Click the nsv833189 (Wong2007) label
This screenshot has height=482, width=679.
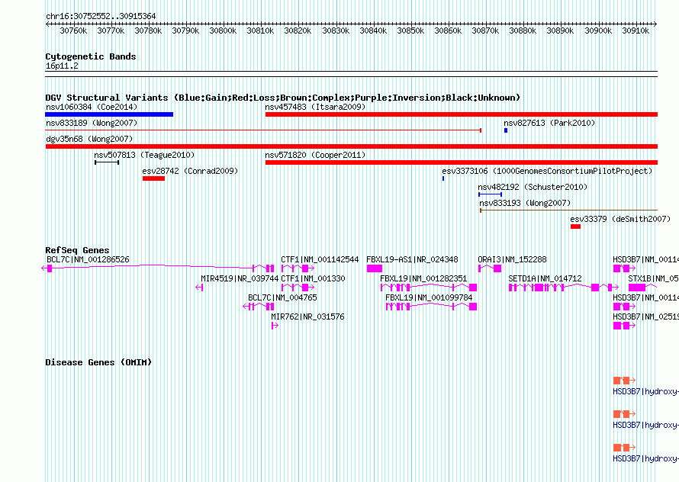point(92,123)
